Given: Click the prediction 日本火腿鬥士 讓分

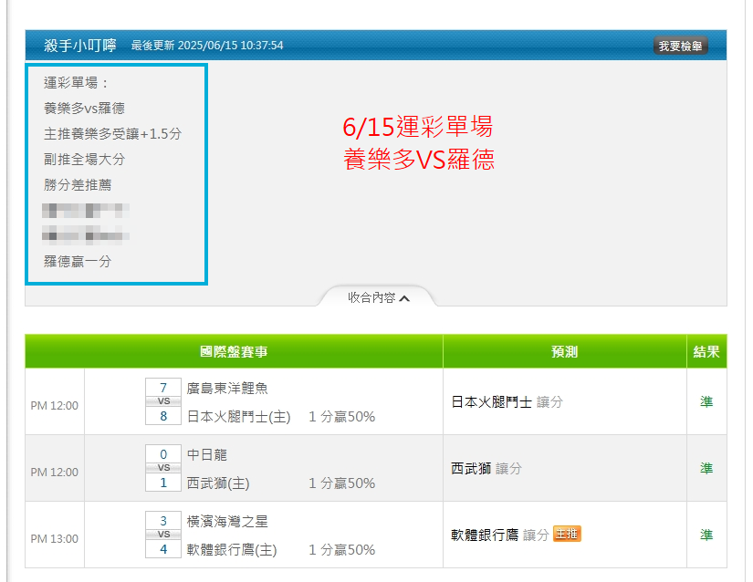Looking at the screenshot, I should click(507, 401).
